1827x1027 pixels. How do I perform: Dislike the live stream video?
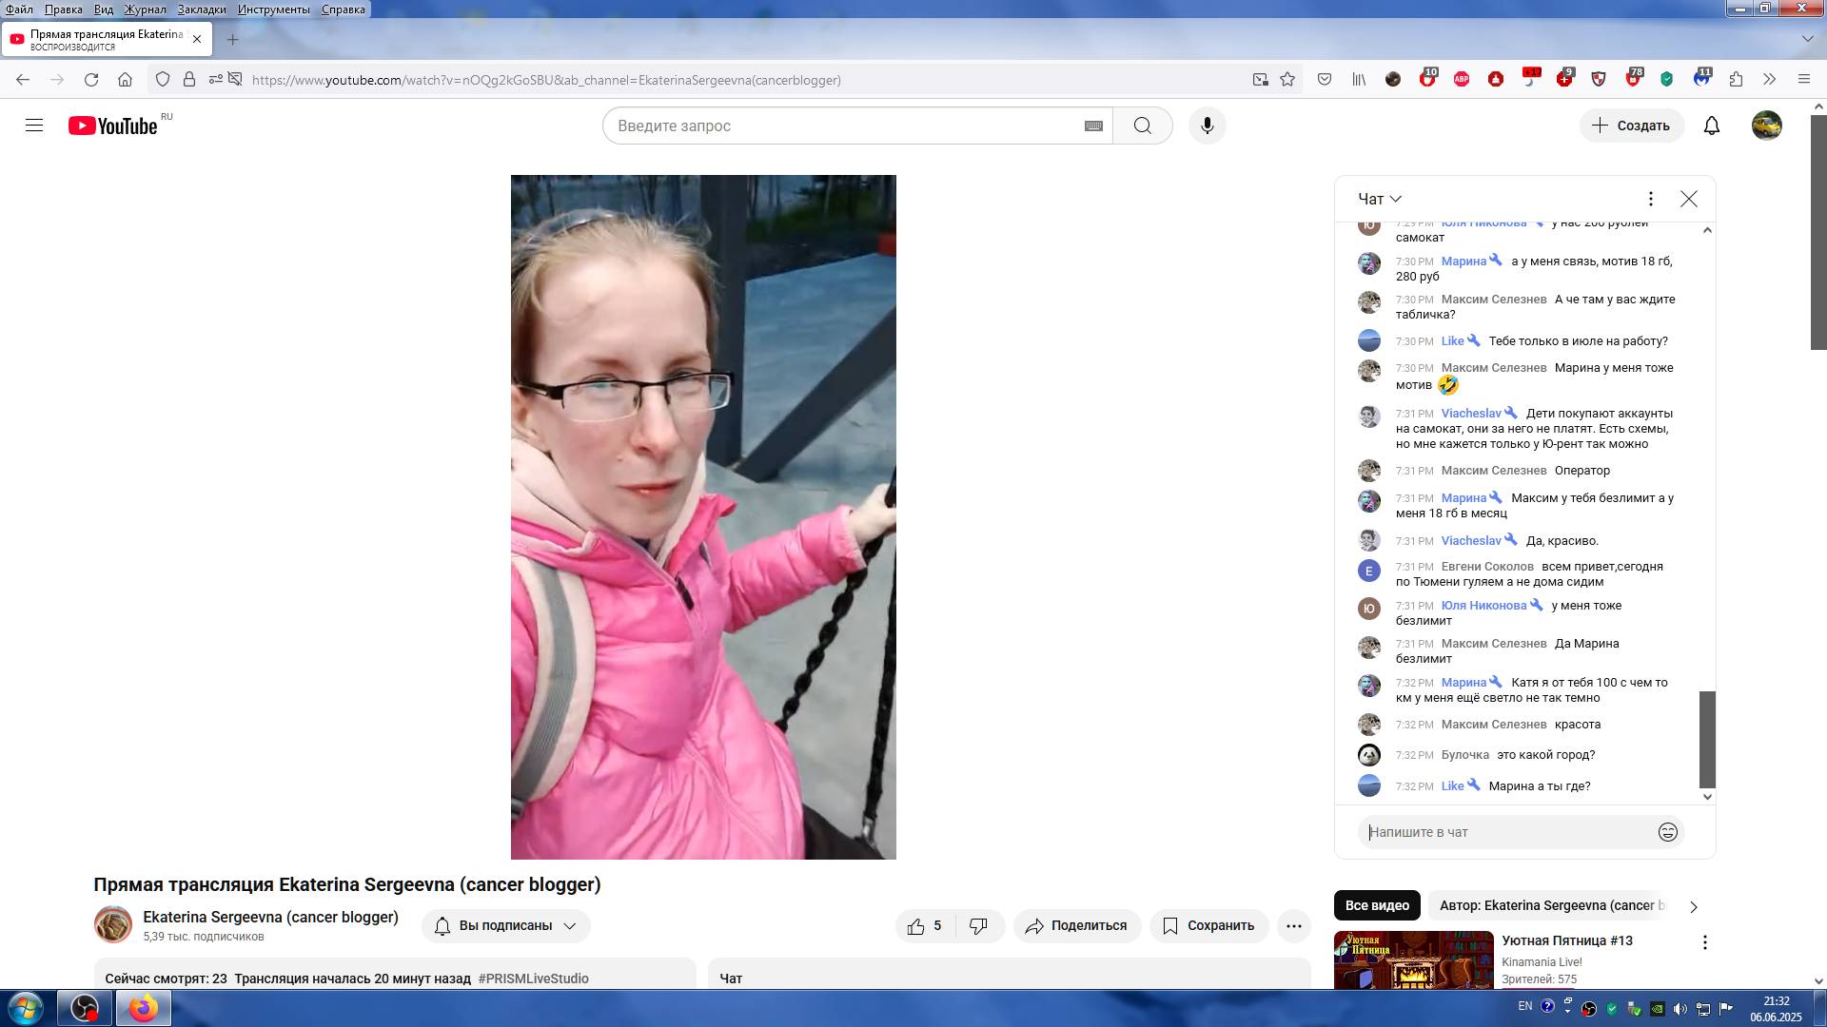coord(978,925)
